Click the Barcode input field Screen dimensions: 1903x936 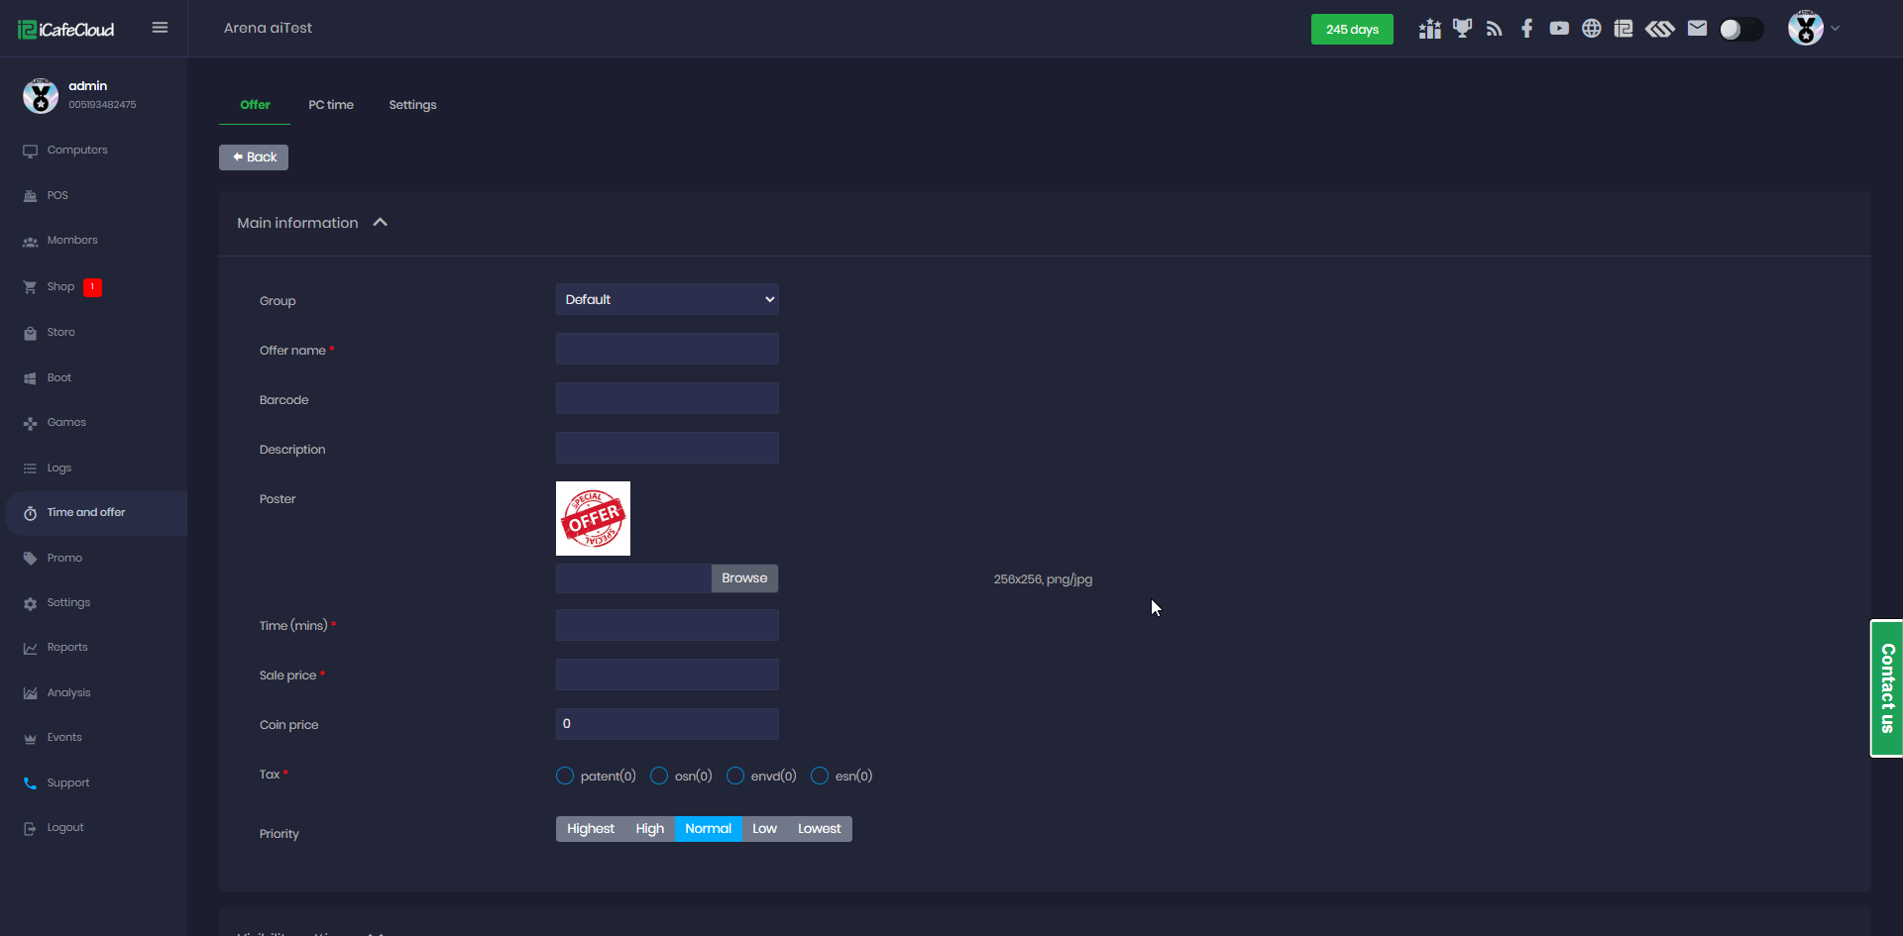pyautogui.click(x=667, y=398)
